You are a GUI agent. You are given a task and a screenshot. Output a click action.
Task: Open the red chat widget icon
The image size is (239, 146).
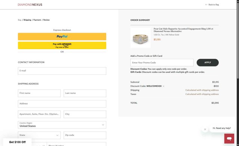(x=229, y=139)
